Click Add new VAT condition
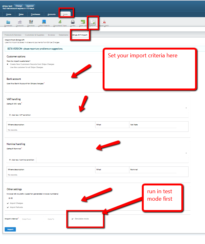This screenshot has width=205, height=244. [20, 115]
